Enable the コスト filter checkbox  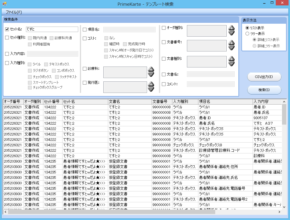[x=85, y=39]
